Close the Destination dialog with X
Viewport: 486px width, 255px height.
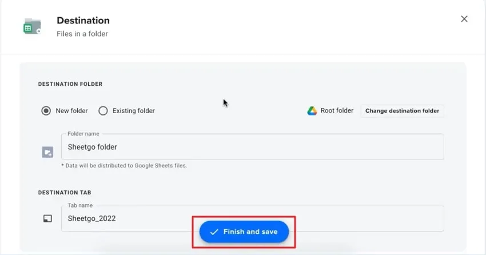tap(464, 19)
